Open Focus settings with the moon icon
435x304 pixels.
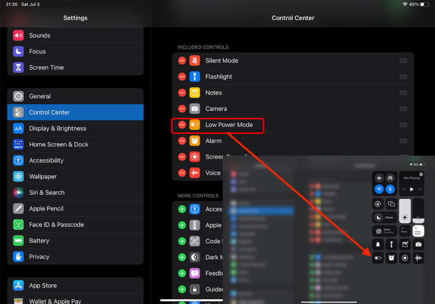pyautogui.click(x=75, y=52)
